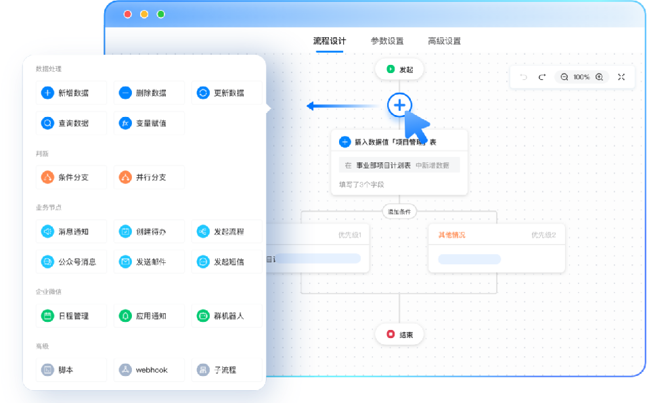The height and width of the screenshot is (403, 647).
Task: Insert a 并行分支 parallel branch
Action: [149, 177]
